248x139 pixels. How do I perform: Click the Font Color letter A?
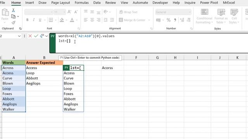click(x=72, y=20)
